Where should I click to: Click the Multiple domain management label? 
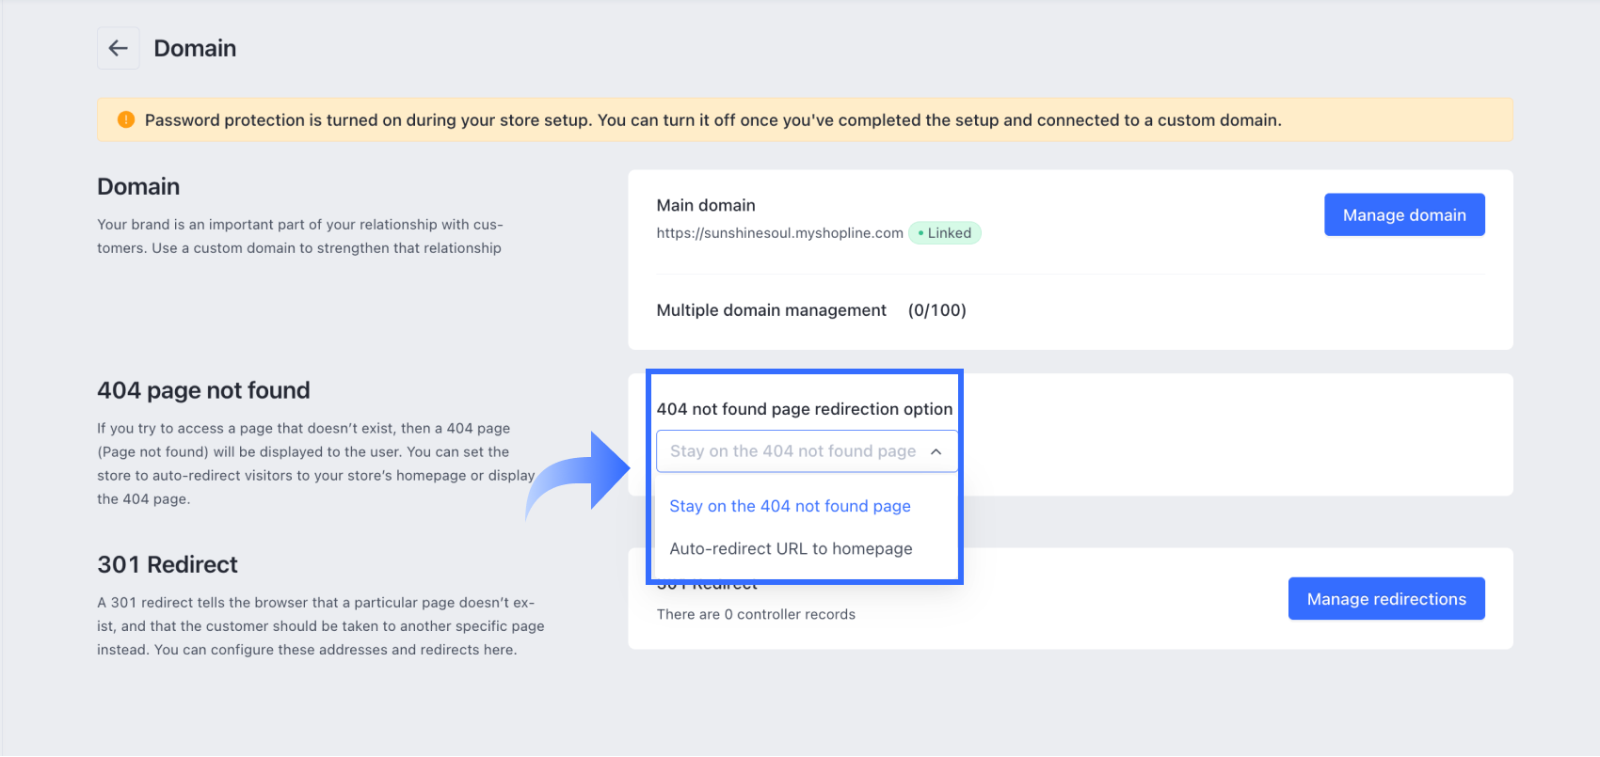click(x=771, y=310)
